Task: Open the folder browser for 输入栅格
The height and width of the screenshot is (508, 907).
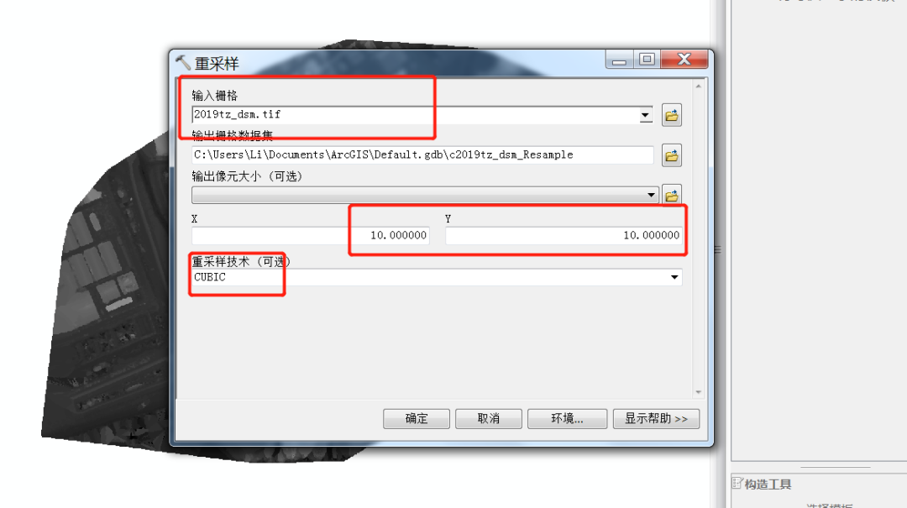Action: point(672,115)
